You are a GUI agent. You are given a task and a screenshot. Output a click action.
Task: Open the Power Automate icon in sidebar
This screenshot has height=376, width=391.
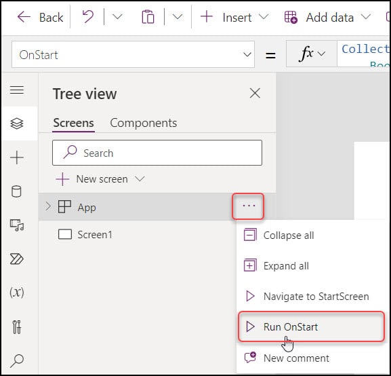(x=17, y=259)
